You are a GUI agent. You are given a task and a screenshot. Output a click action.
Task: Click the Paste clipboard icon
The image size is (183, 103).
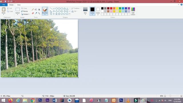pyautogui.click(x=3, y=9)
